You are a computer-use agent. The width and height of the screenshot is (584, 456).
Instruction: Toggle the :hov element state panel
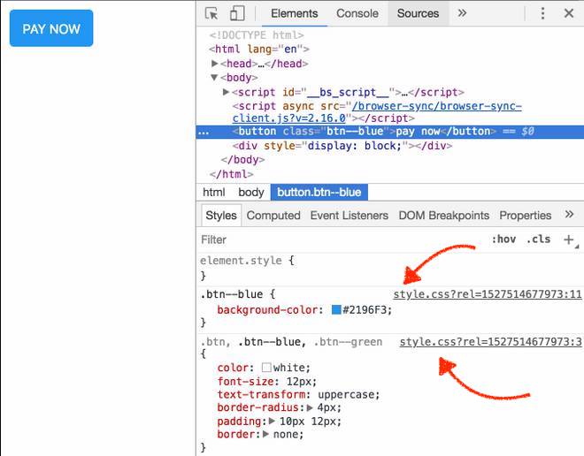[503, 239]
